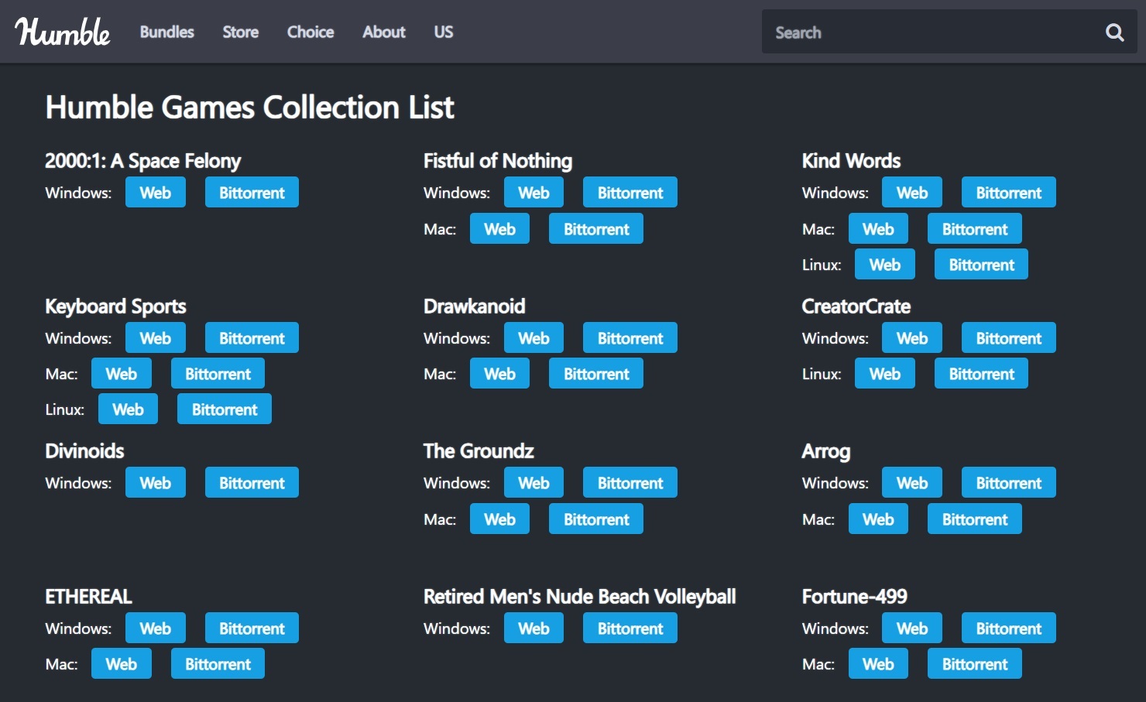Open the Store menu item
Screen dimensions: 1146x702
(241, 32)
